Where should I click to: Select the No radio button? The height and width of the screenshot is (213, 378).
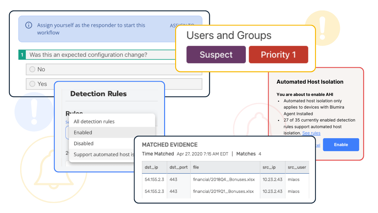pos(32,69)
